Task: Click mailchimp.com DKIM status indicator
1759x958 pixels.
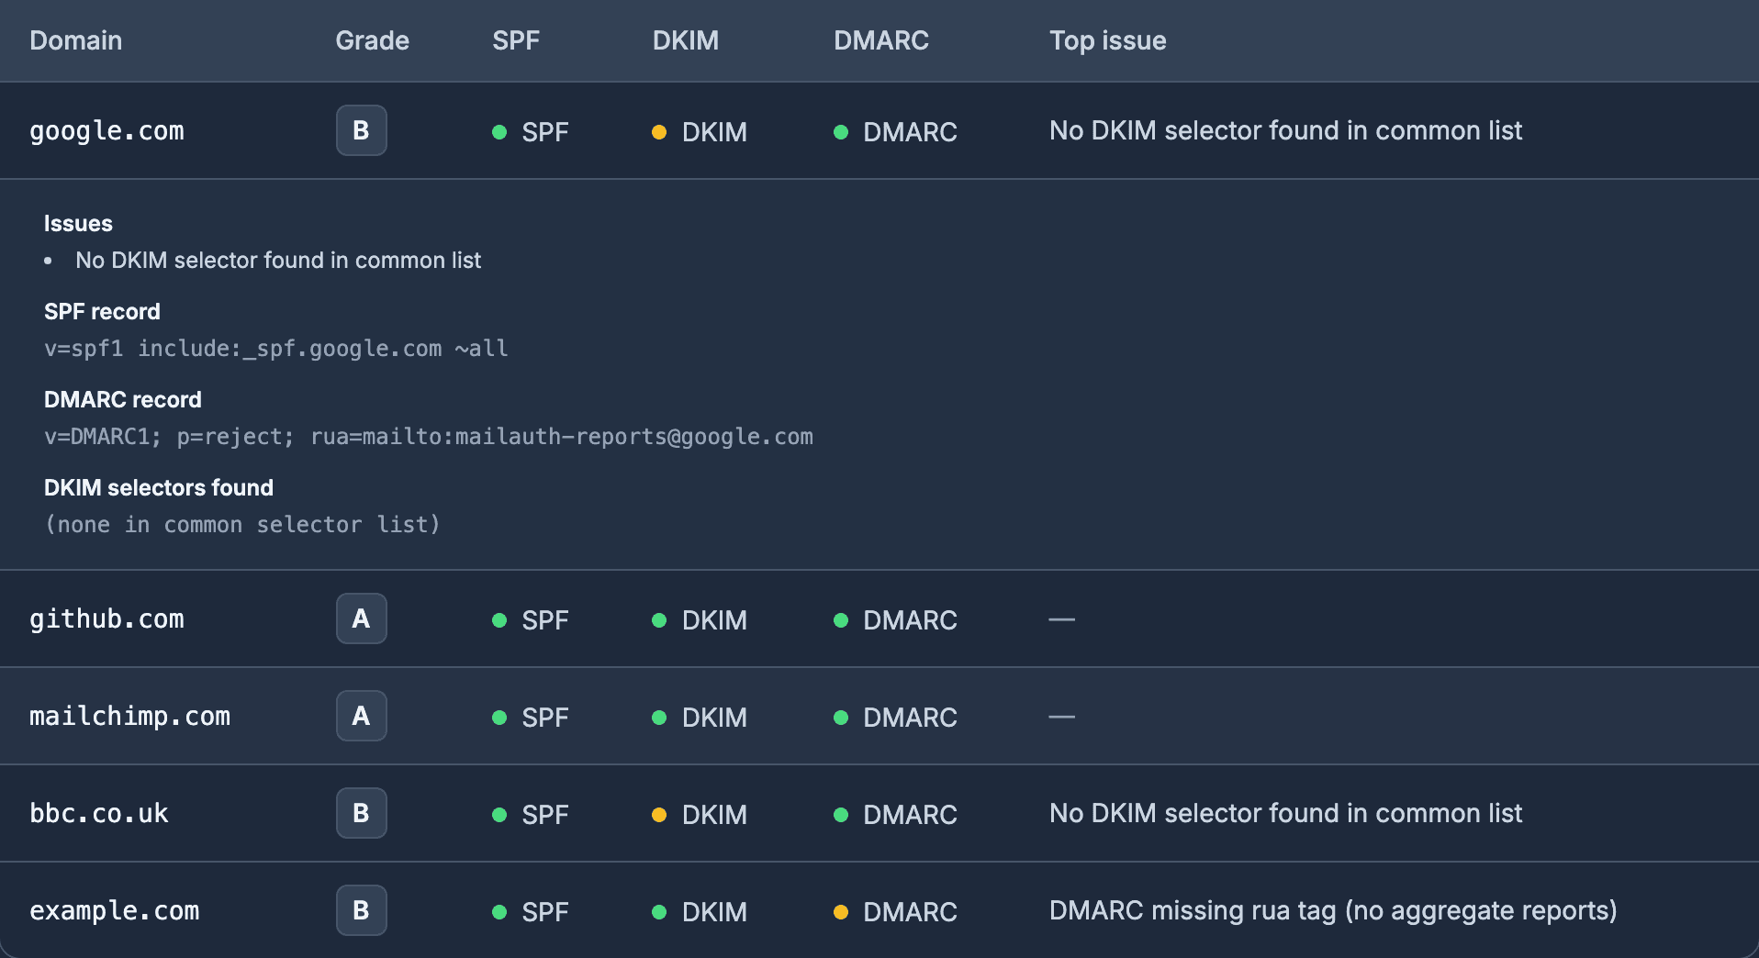Action: tap(700, 718)
